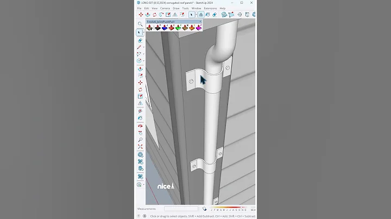Select the Line pencil tool in left toolbar

coord(139,47)
